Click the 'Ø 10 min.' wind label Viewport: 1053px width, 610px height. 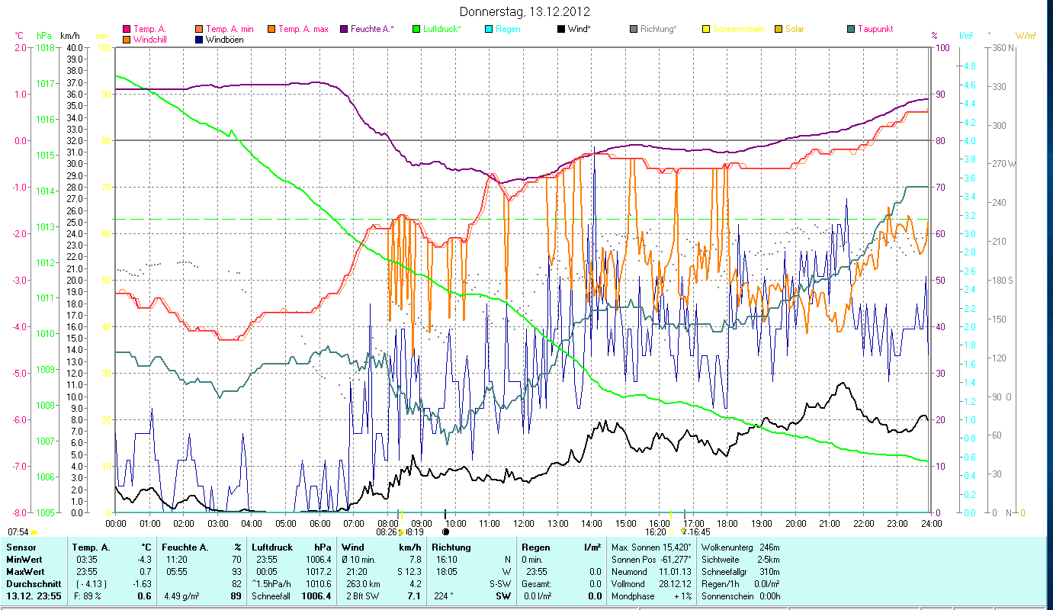click(360, 559)
